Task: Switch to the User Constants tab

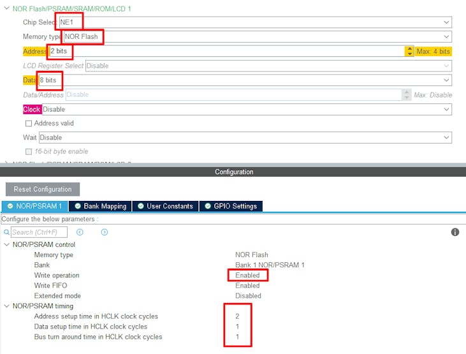Action: click(x=166, y=206)
